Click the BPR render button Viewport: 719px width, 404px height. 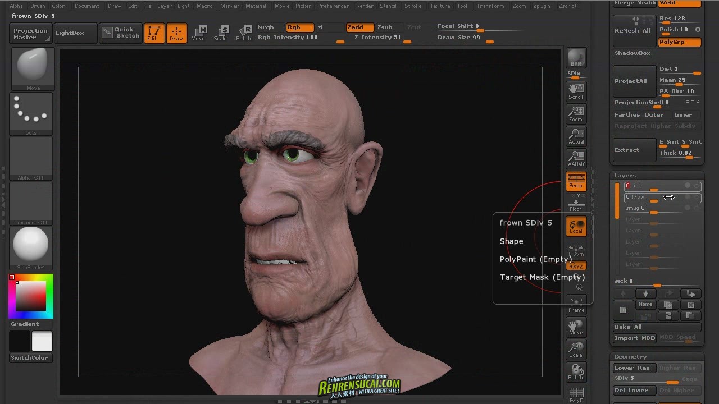[576, 58]
